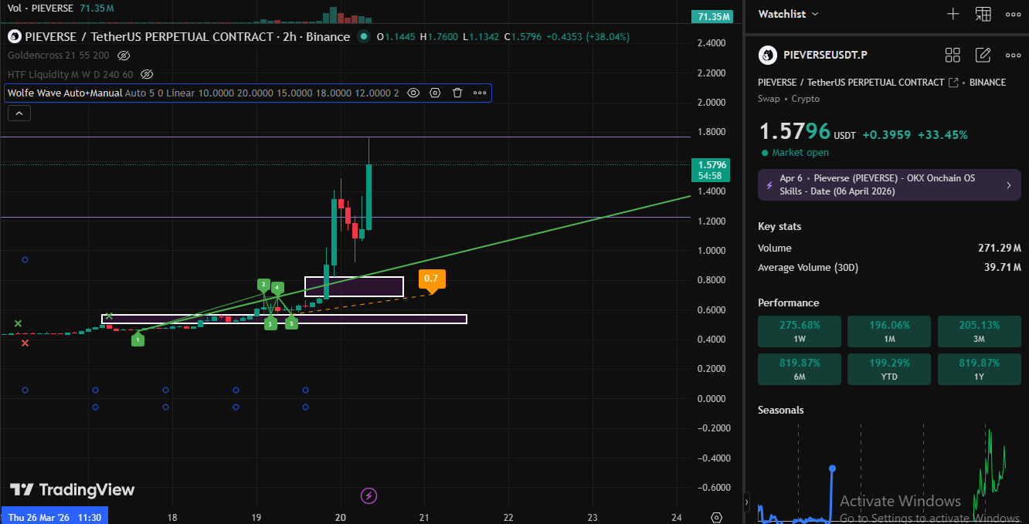The image size is (1029, 524).
Task: Open watchlist options ellipsis menu
Action: (1013, 13)
